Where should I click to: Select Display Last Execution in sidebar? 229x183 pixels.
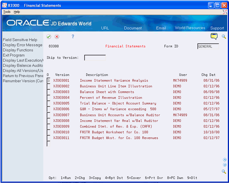(23, 60)
